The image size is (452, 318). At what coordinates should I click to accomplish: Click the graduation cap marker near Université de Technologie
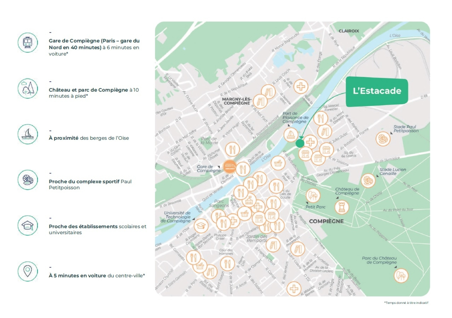pyautogui.click(x=201, y=226)
